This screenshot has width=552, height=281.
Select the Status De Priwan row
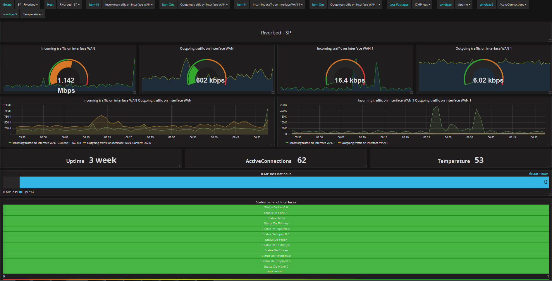[x=276, y=250]
